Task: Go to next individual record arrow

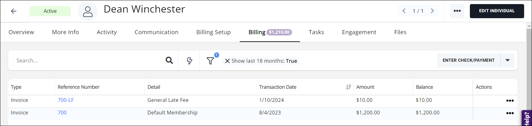Action: click(432, 11)
